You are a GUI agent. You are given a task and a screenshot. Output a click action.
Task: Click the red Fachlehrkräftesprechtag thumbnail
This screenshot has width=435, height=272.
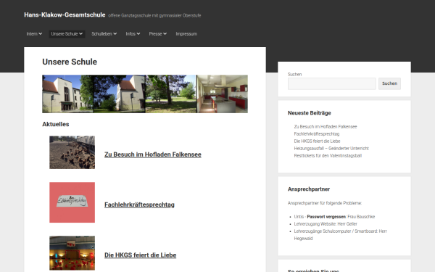pyautogui.click(x=72, y=202)
